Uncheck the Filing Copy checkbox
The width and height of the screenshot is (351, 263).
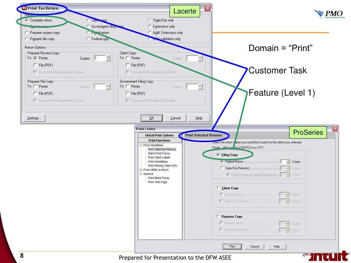[x=218, y=155]
